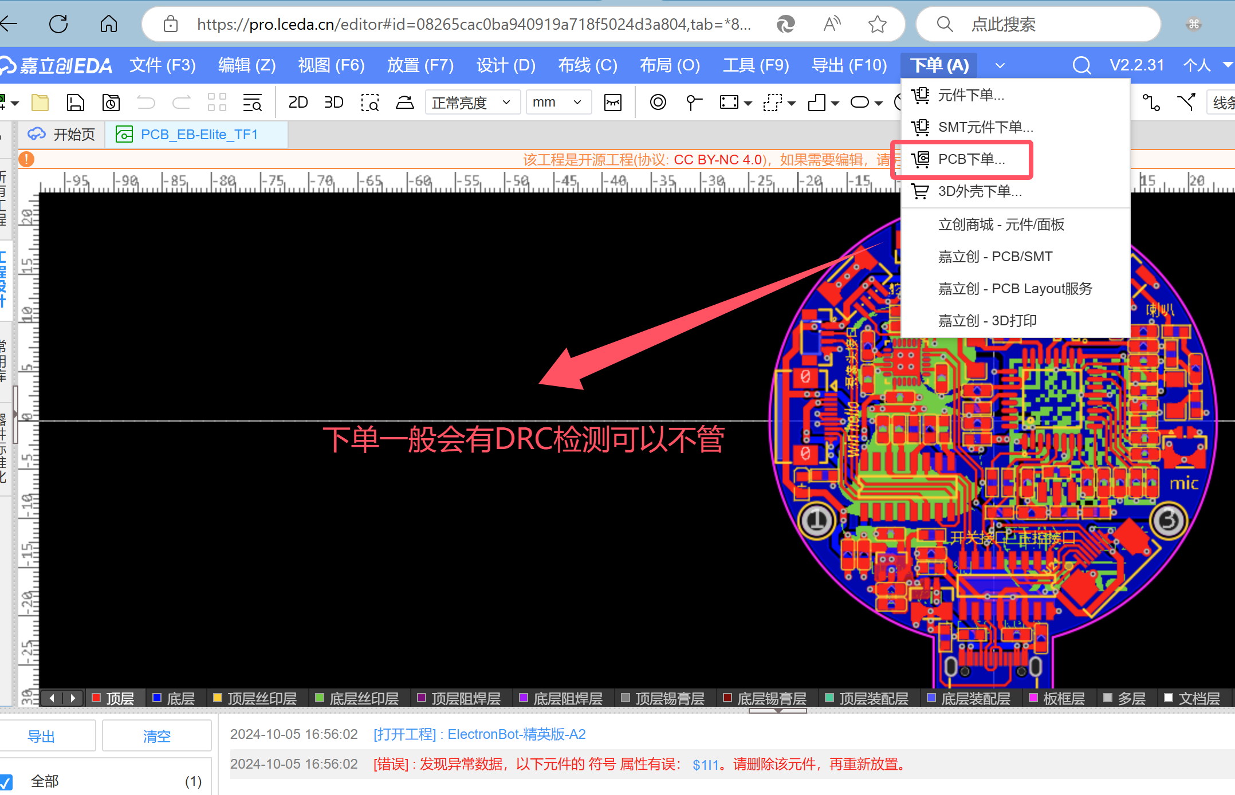Image resolution: width=1235 pixels, height=795 pixels.
Task: Click the four-squares grid icon
Action: pos(217,103)
